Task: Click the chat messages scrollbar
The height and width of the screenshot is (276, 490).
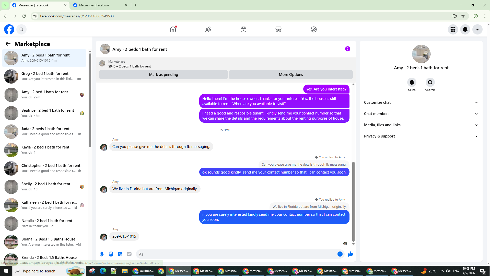Action: click(354, 201)
